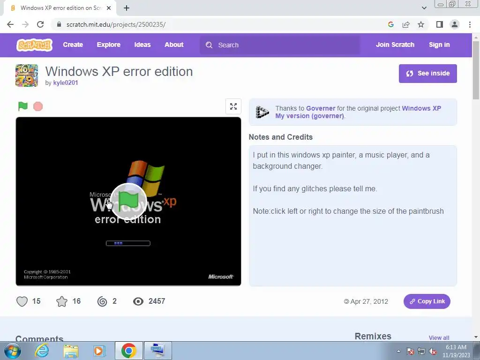Viewport: 480px width, 360px height.
Task: Click the project author avatar thumbnail
Action: click(27, 75)
